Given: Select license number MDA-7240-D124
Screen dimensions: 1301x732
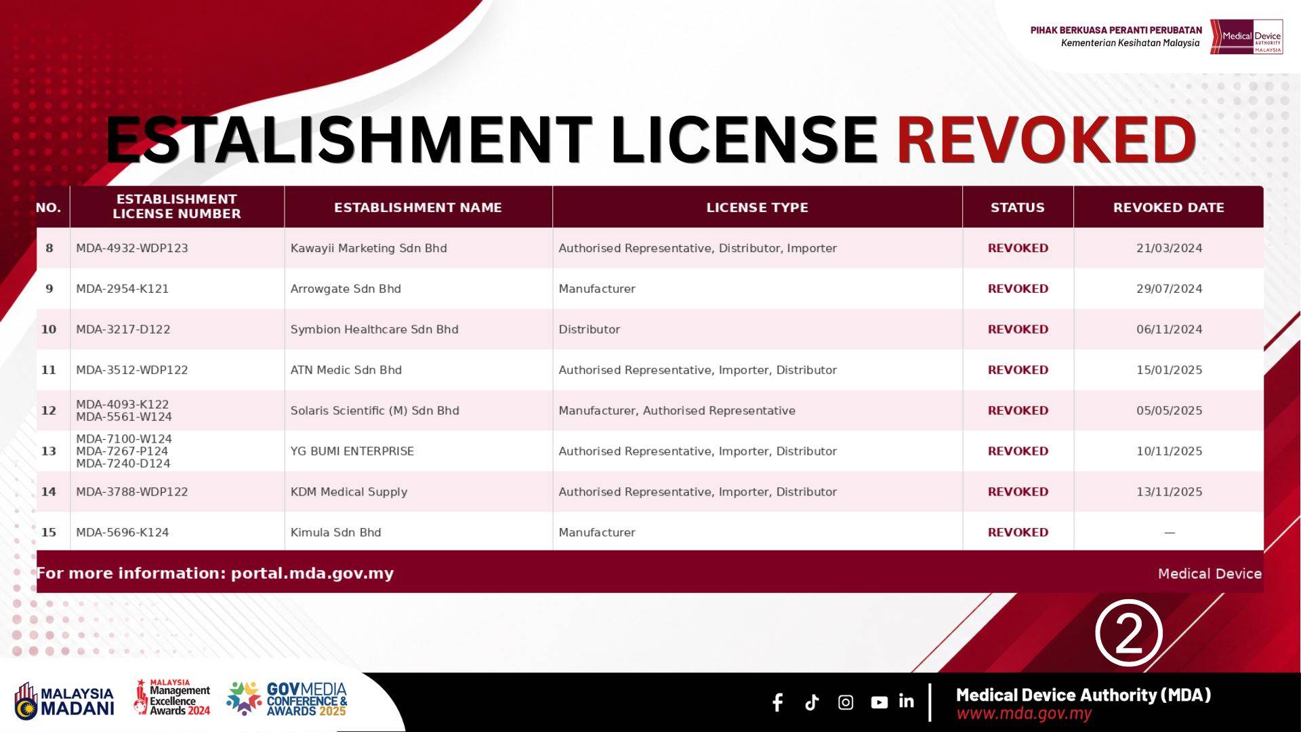Looking at the screenshot, I should [x=123, y=464].
